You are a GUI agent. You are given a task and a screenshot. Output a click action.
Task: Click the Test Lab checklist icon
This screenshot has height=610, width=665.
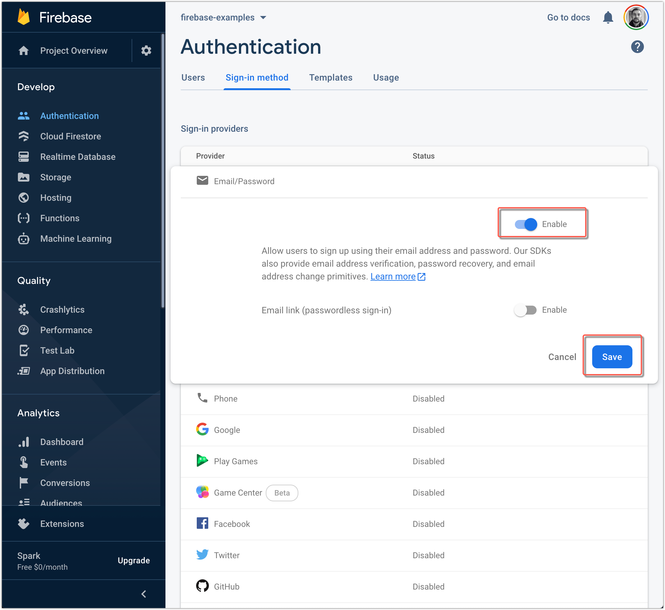coord(24,350)
